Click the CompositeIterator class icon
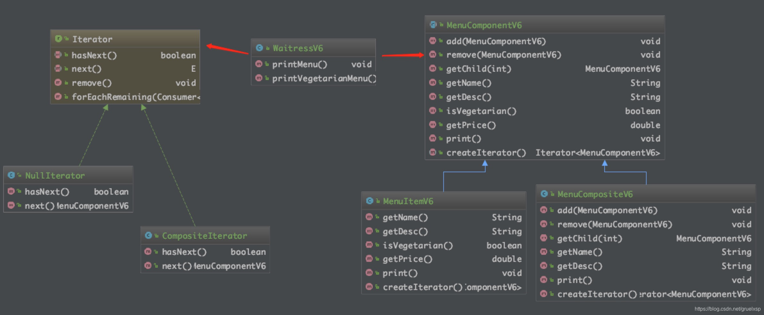764x315 pixels. pyautogui.click(x=148, y=235)
